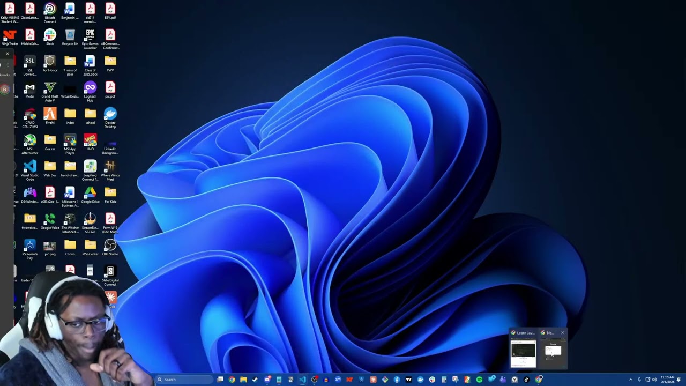This screenshot has height=386, width=686.
Task: Select the NinjaTrader desktop shortcut
Action: tap(10, 38)
